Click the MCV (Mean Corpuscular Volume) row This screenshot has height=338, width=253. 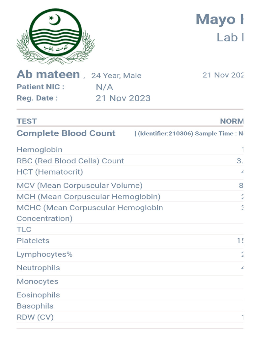tap(79, 186)
